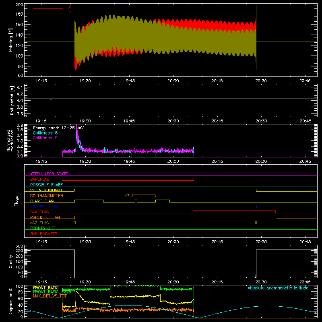This screenshot has height=322, width=322.
Task: Click the 0.5 tick on modulation axis
Action: [20, 130]
